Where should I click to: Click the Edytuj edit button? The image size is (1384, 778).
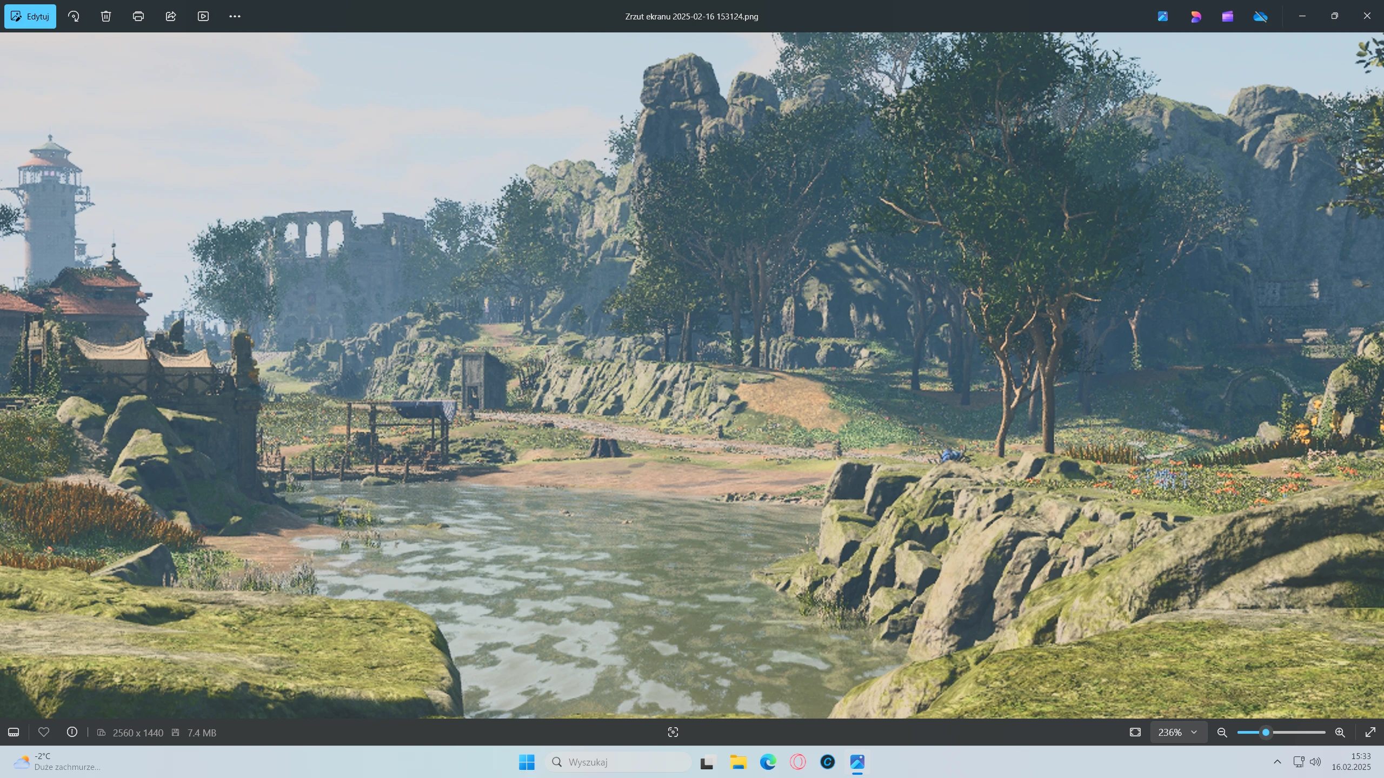(x=30, y=16)
